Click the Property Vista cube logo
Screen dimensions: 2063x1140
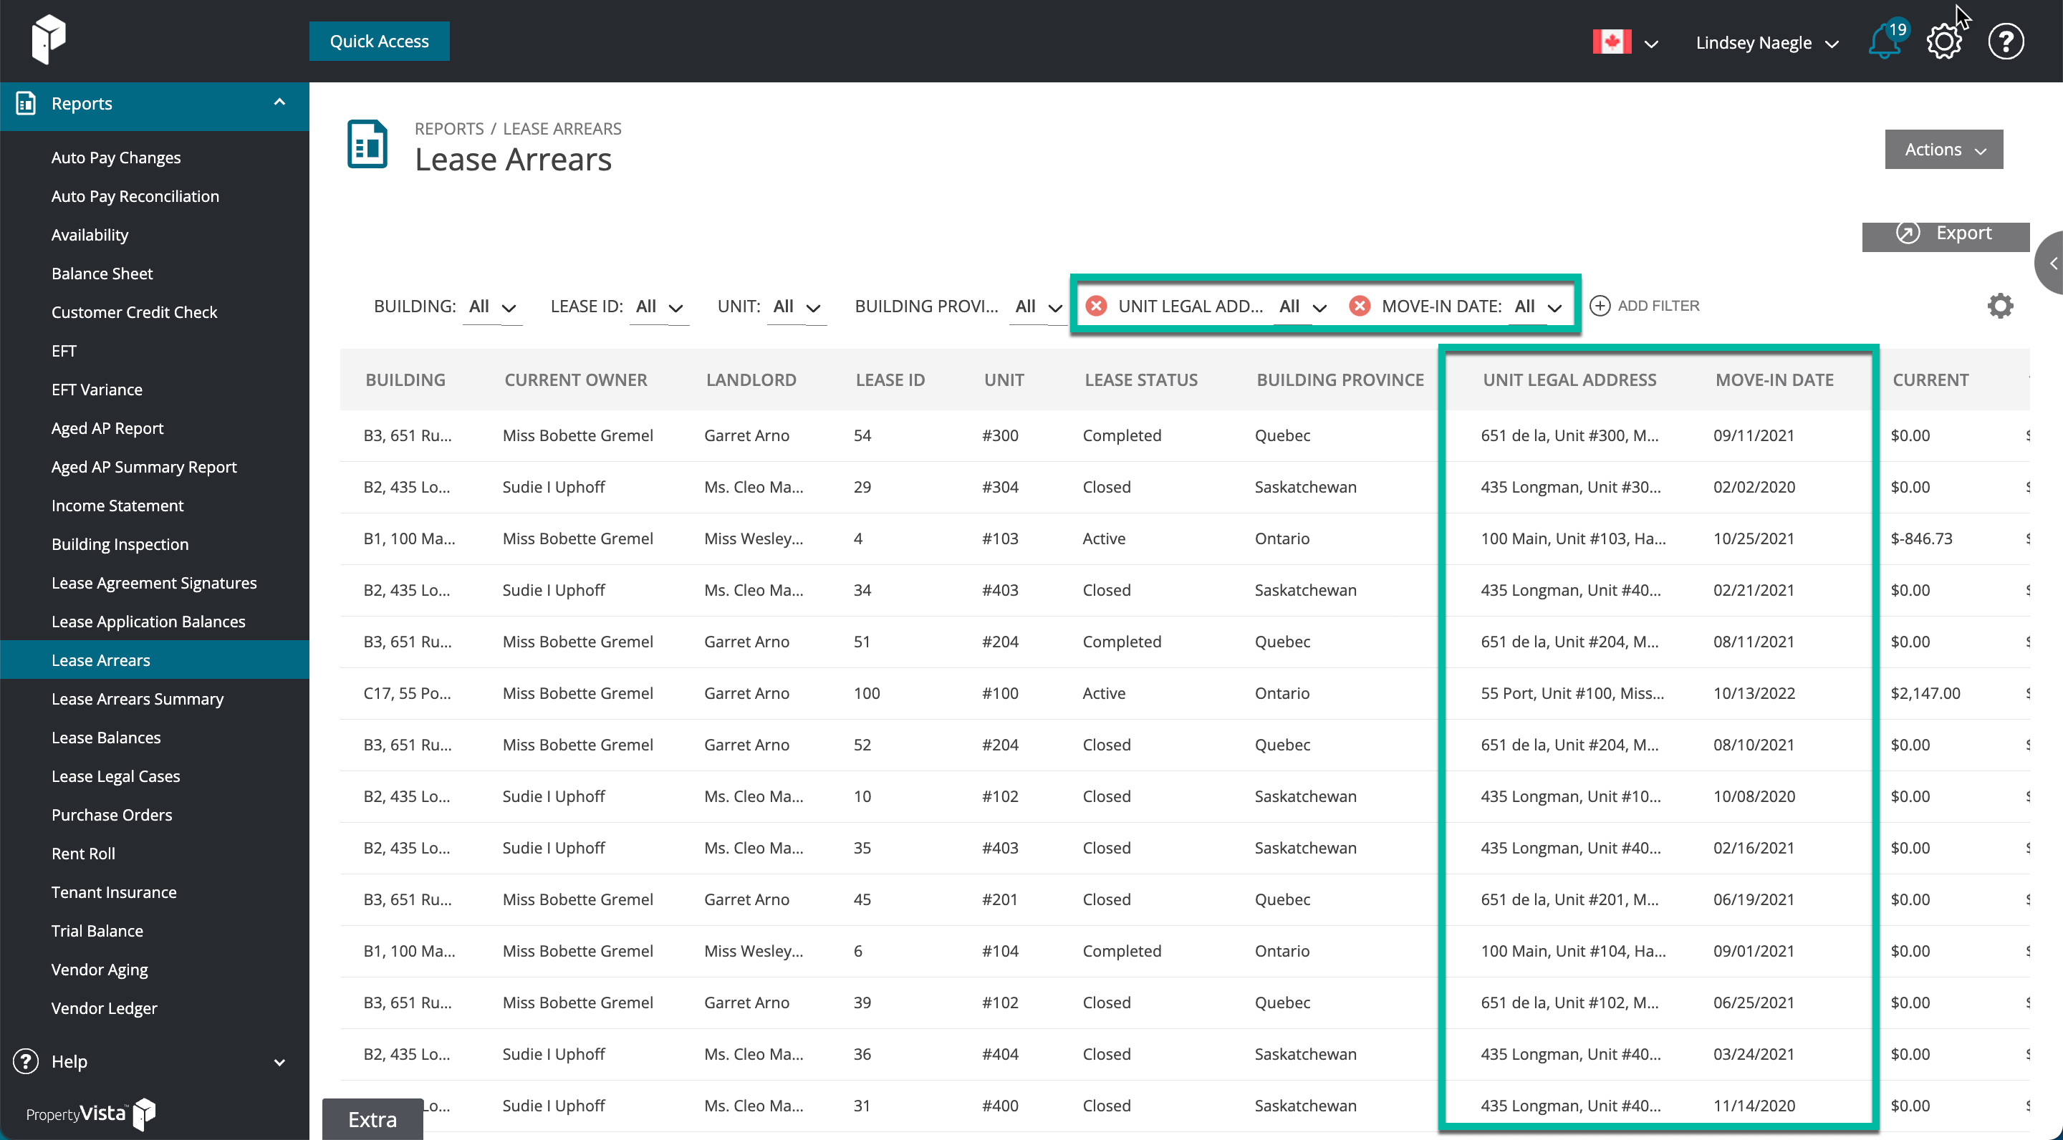(x=48, y=39)
